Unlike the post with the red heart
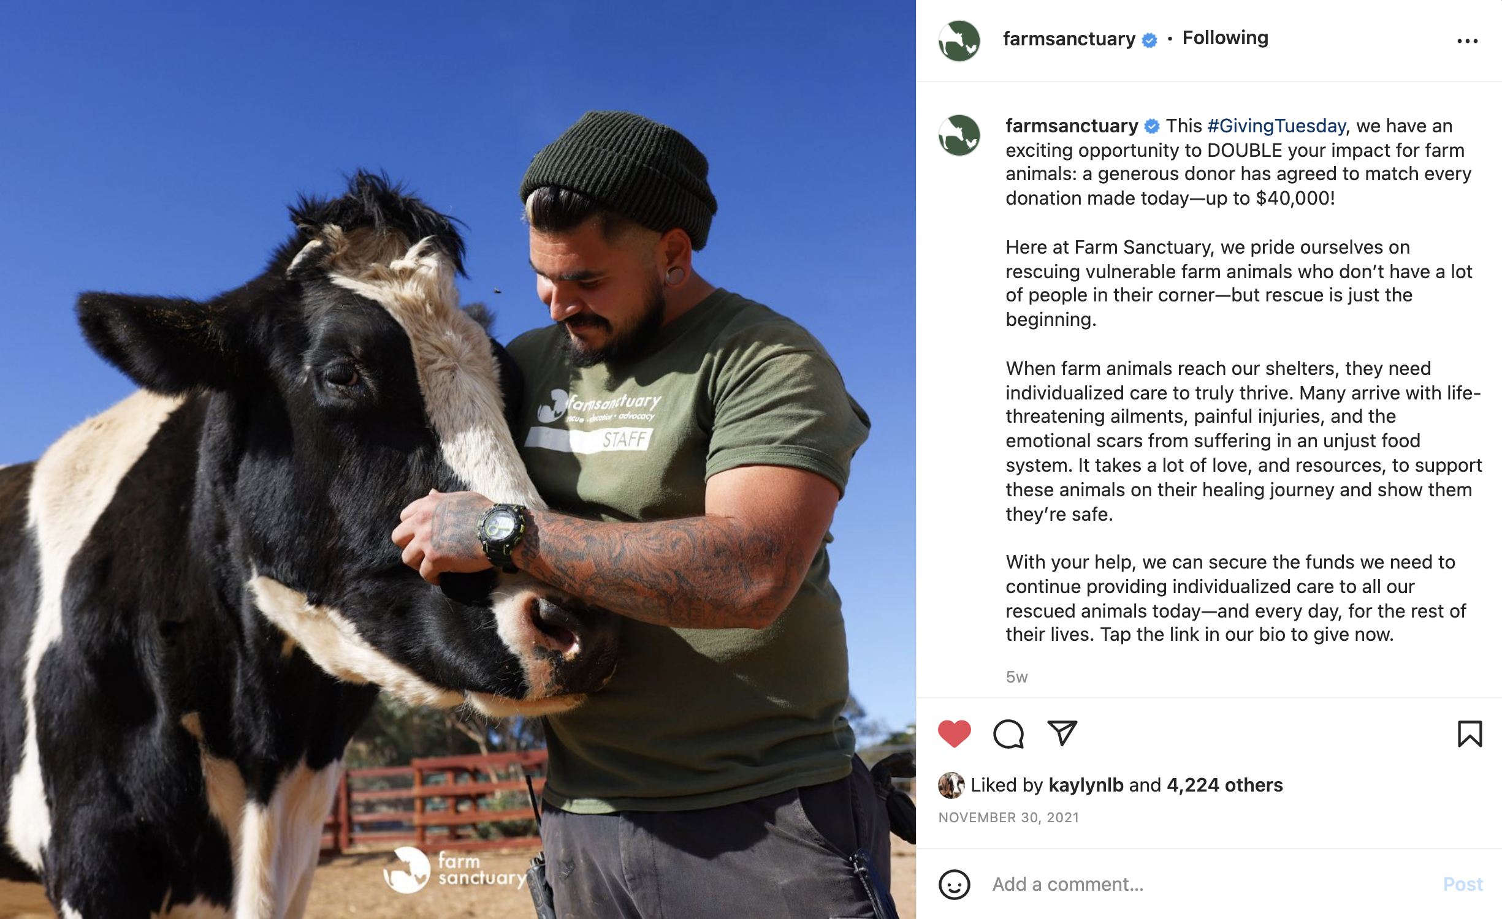The image size is (1502, 919). point(955,733)
